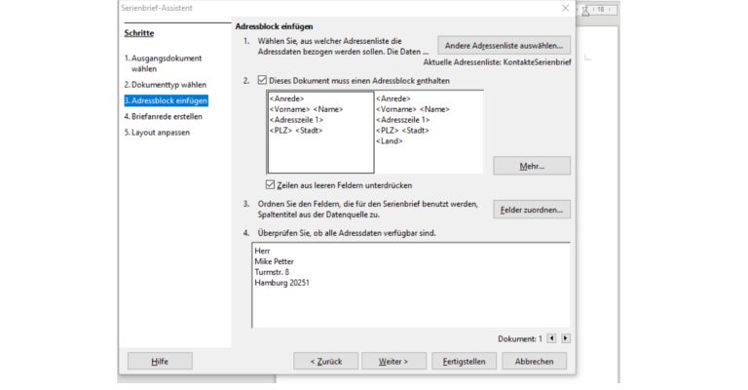Select step 3 Adressblock einfügen
Viewport: 748px width, 390px height.
(166, 100)
